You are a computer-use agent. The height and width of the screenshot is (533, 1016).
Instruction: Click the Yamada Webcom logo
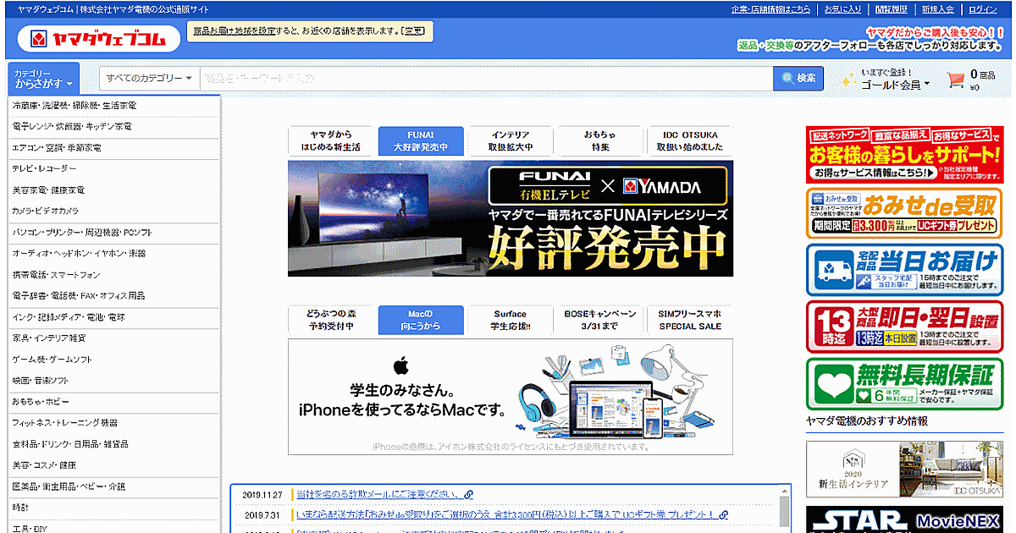(99, 38)
